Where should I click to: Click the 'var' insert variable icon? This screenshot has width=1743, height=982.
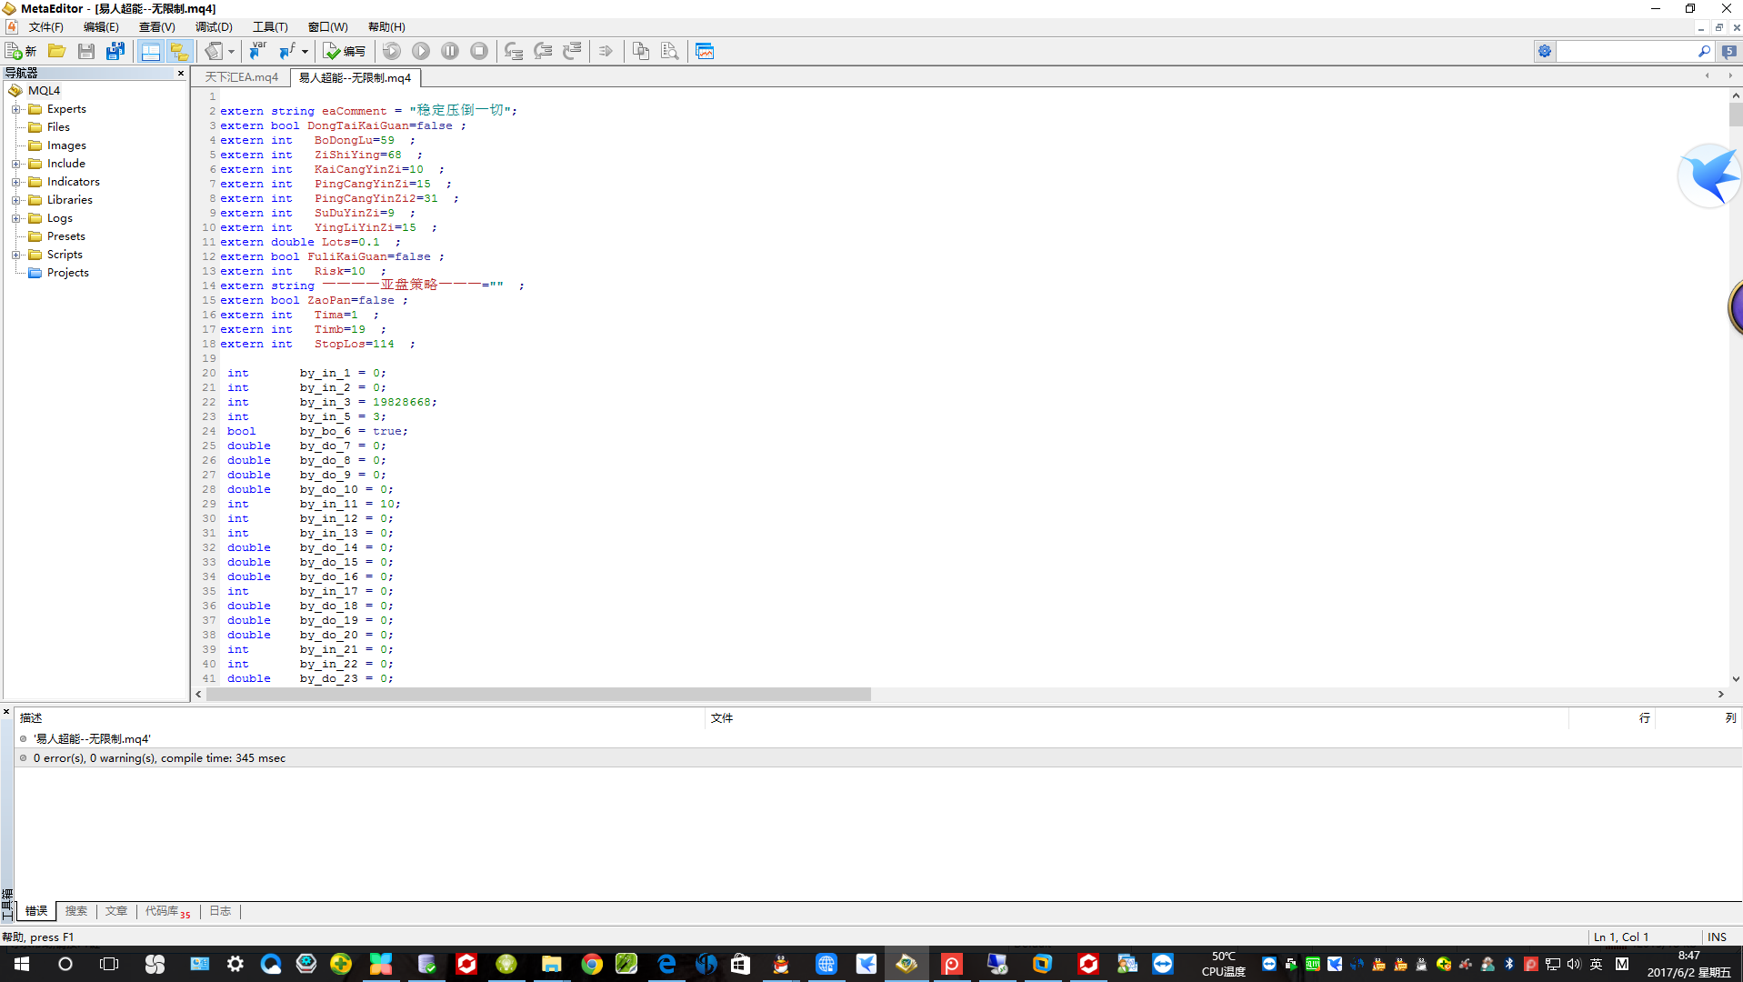(258, 51)
